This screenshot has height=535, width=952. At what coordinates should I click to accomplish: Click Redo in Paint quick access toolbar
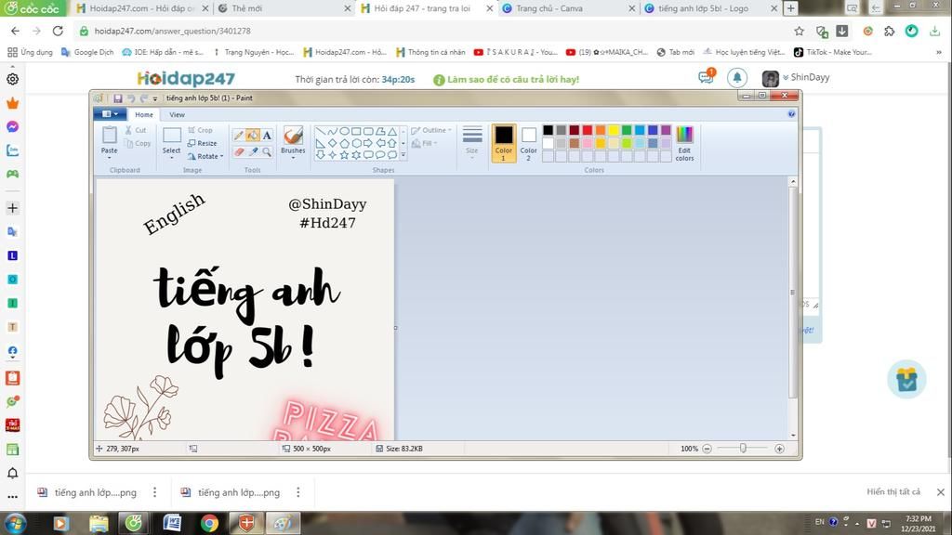click(143, 98)
